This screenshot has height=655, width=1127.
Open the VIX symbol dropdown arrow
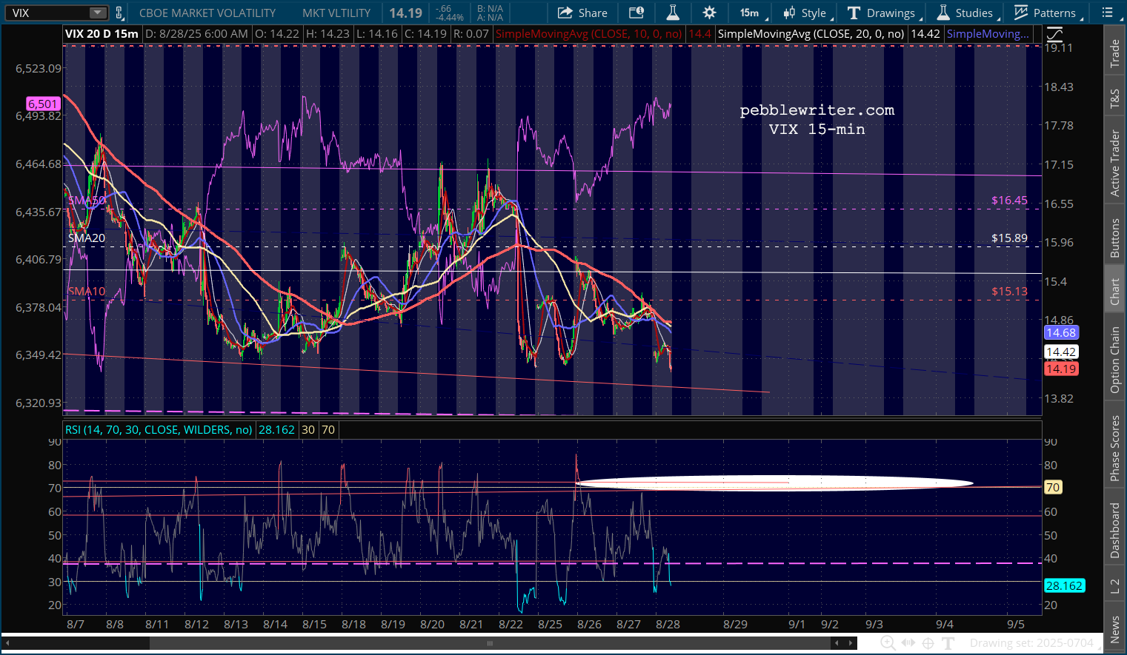tap(98, 13)
